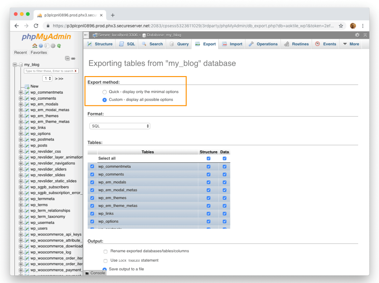Go to the Operations tab
This screenshot has height=283, width=379.
pyautogui.click(x=263, y=44)
